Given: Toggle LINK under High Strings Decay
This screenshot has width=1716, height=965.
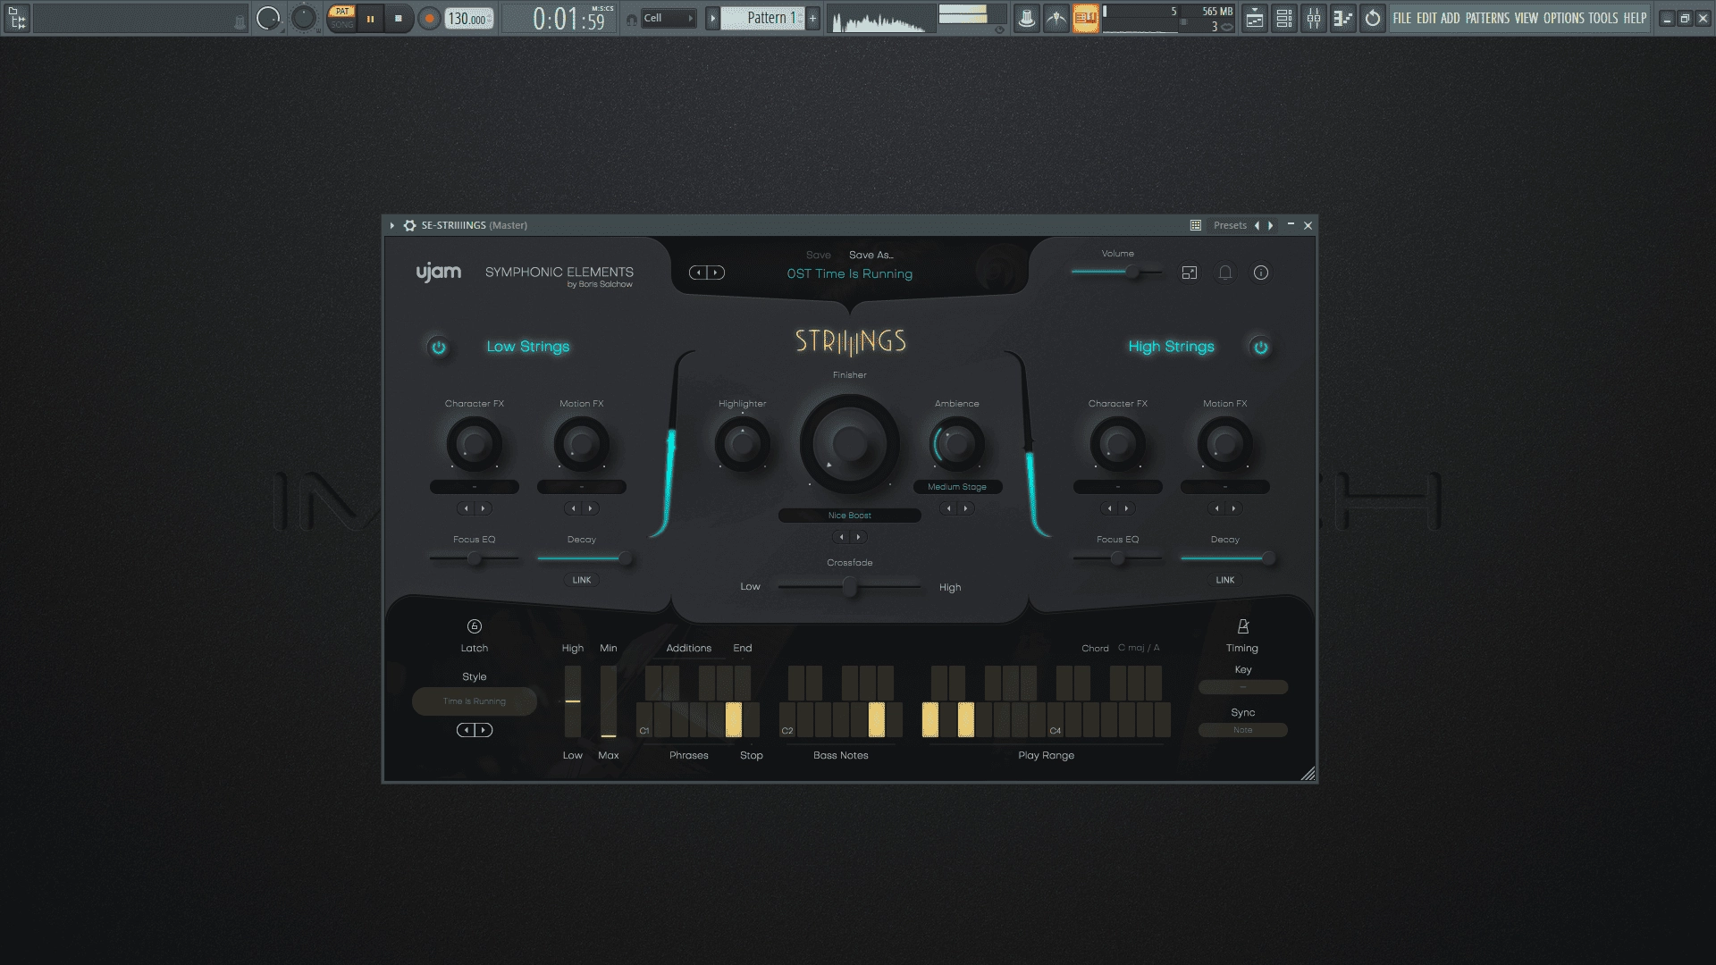Looking at the screenshot, I should [x=1225, y=580].
